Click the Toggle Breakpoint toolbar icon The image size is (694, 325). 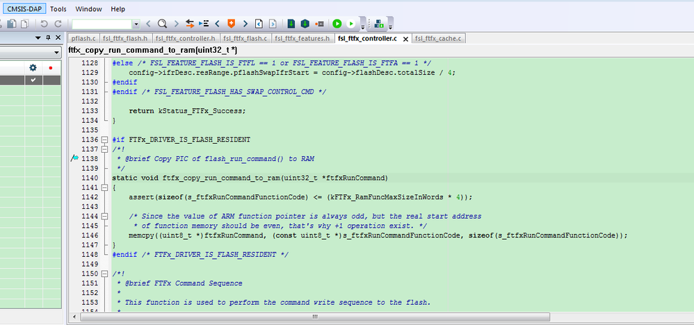point(319,24)
